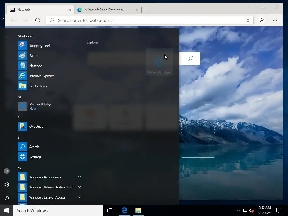Viewport: 288px width, 216px height.
Task: Click the favorites star in address bar
Action: [248, 20]
